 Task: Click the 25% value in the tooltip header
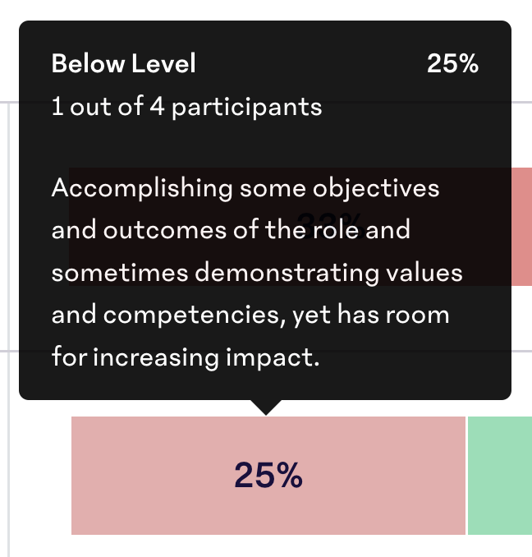[453, 63]
